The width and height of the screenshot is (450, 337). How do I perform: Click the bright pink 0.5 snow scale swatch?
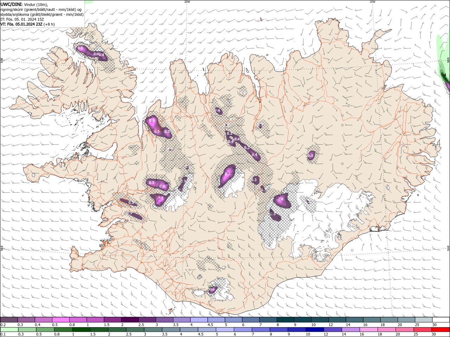click(x=60, y=320)
